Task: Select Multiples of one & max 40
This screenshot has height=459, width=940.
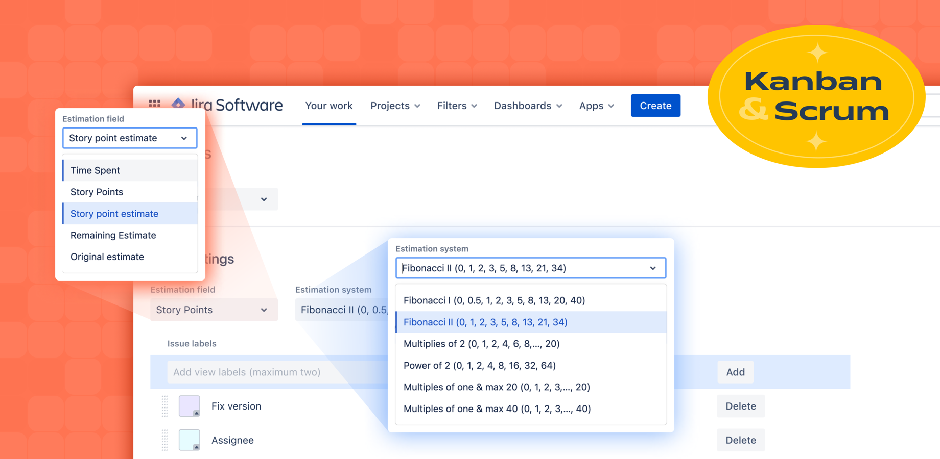Action: (531, 409)
